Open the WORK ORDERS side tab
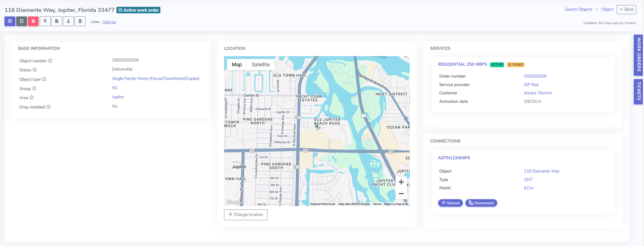This screenshot has height=246, width=644. pos(638,55)
